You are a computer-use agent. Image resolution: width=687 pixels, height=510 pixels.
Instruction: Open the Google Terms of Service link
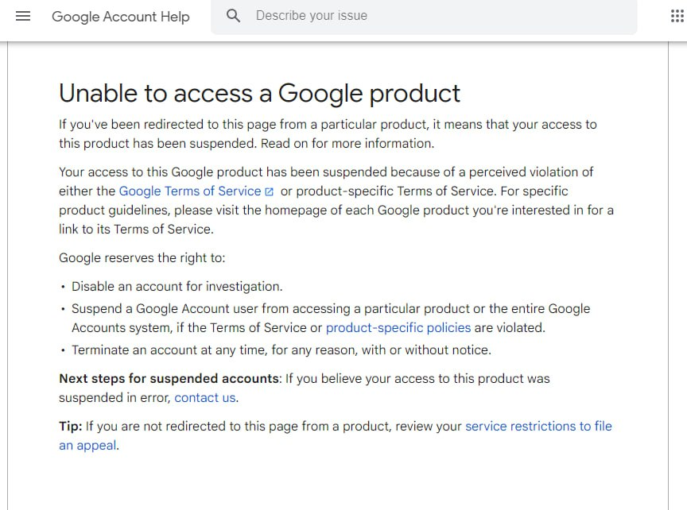(190, 191)
